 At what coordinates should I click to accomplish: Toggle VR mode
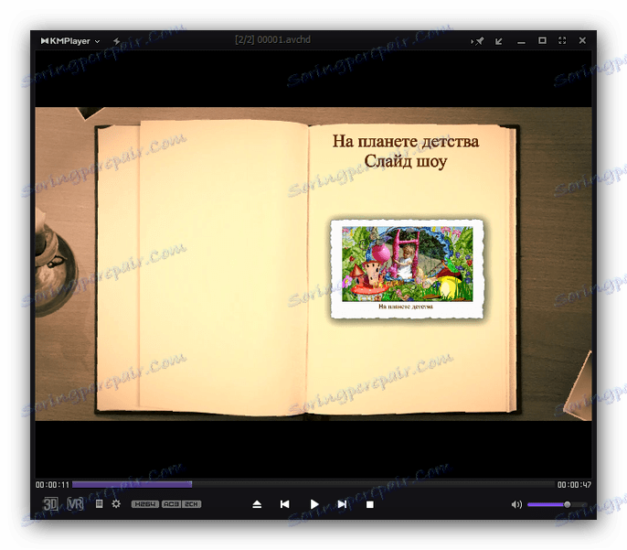75,503
